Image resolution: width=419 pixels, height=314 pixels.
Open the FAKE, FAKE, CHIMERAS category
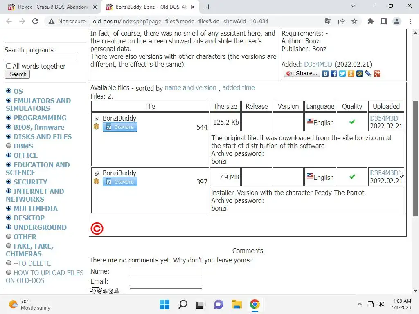(x=29, y=250)
